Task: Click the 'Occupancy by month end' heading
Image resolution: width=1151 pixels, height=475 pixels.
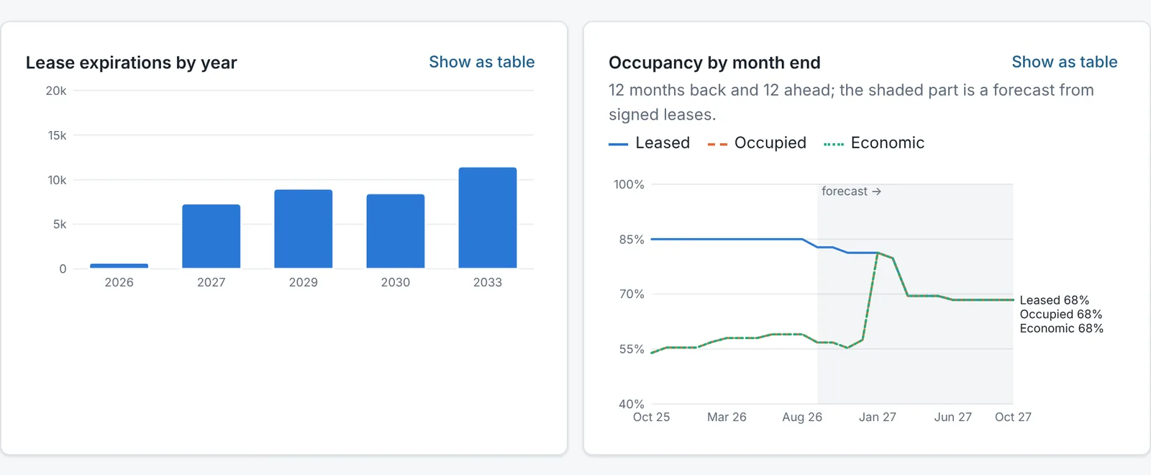Action: tap(714, 63)
